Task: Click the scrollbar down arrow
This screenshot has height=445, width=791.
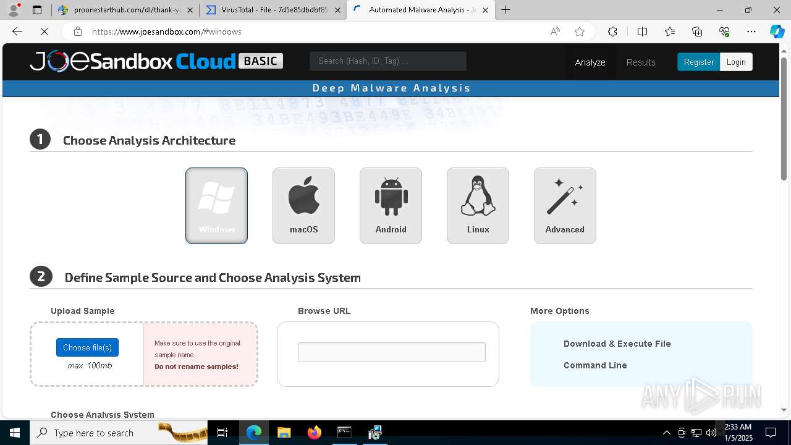Action: click(x=784, y=410)
